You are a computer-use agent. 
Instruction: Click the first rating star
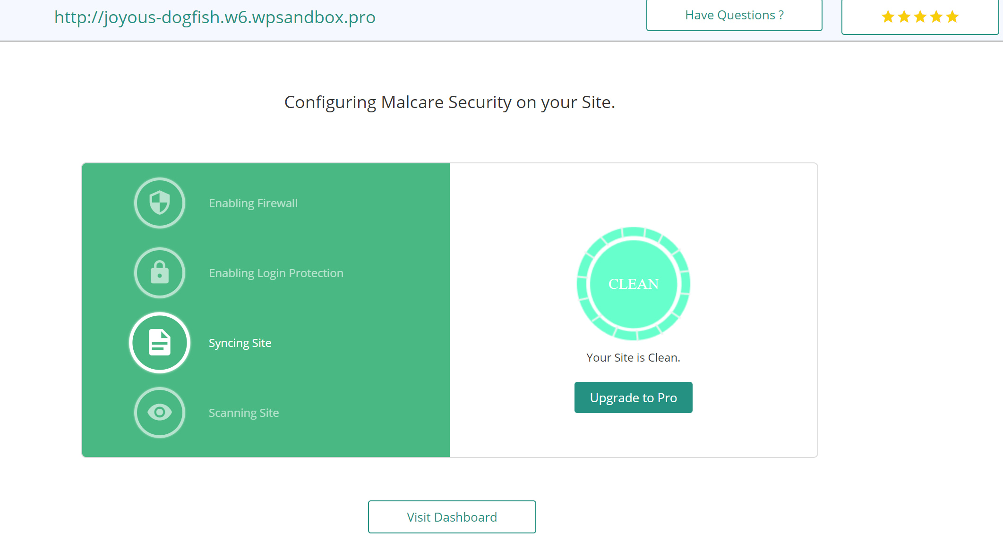tap(887, 17)
